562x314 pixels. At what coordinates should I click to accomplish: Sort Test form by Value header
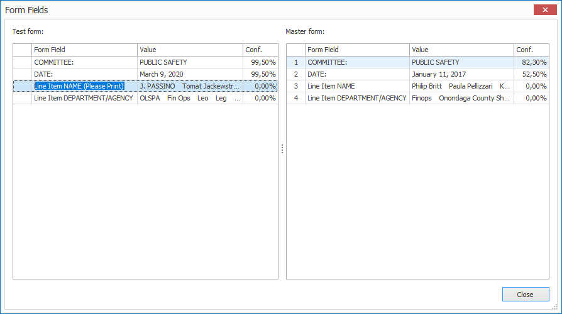pyautogui.click(x=190, y=50)
